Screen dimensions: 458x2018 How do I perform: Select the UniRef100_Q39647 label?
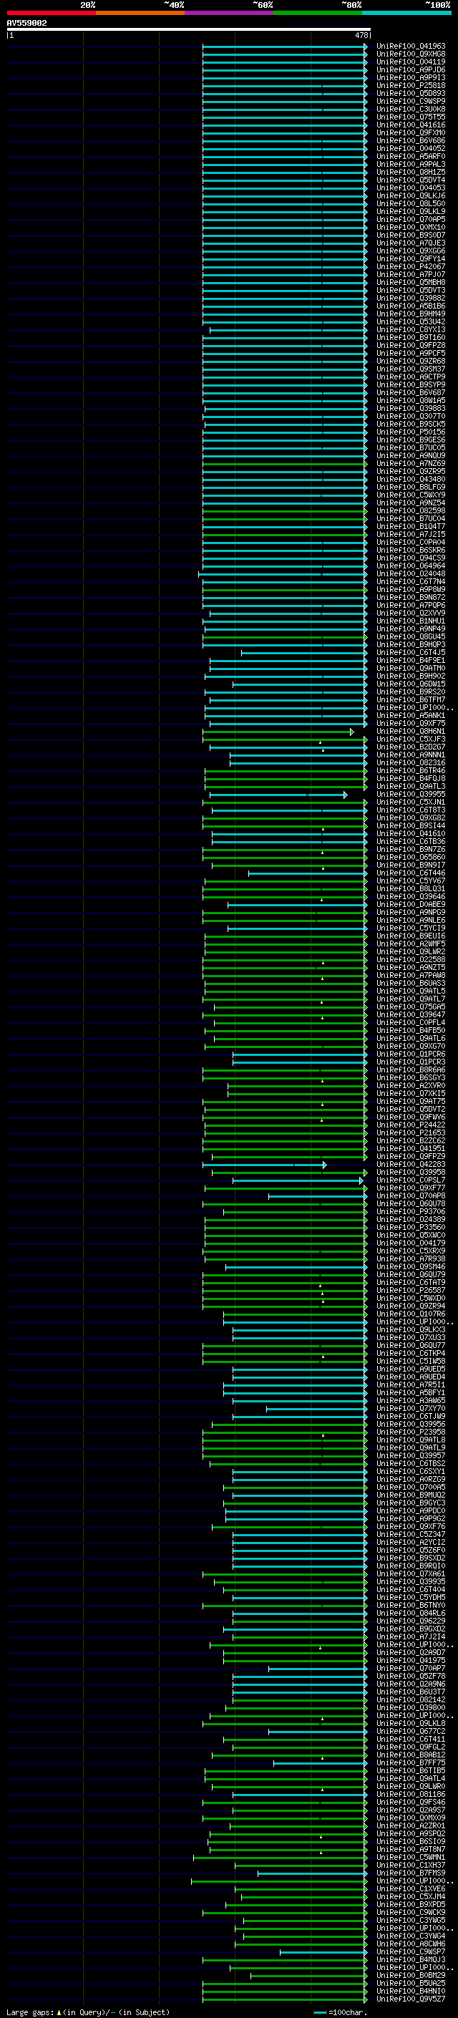tap(410, 1014)
